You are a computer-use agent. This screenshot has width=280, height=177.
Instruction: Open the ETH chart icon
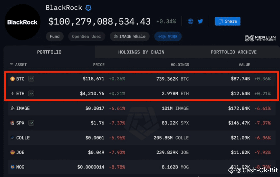31,94
